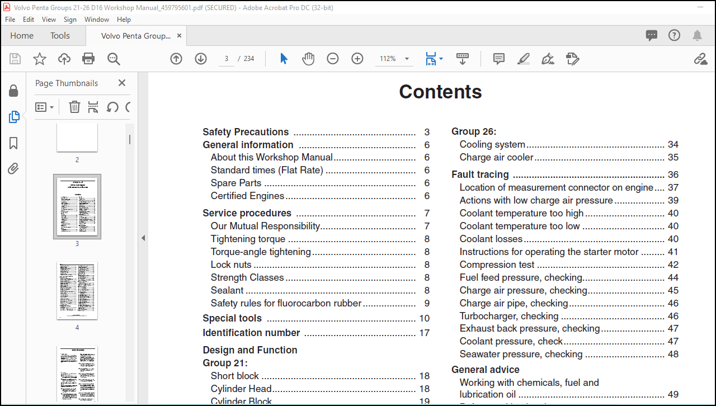The height and width of the screenshot is (406, 716).
Task: Click Safety Precautions contents entry
Action: pos(316,132)
